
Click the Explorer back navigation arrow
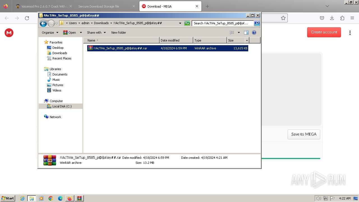click(43, 23)
